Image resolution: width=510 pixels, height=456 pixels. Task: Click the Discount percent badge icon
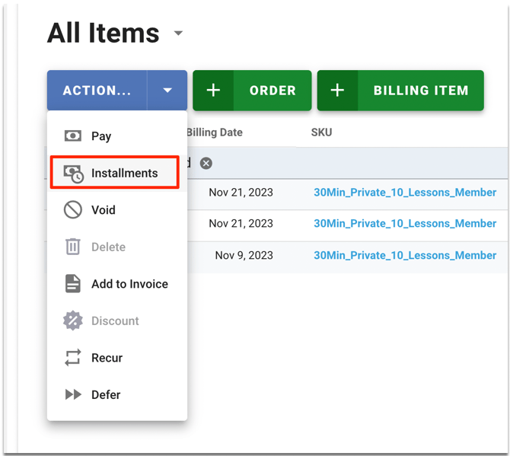(x=73, y=320)
